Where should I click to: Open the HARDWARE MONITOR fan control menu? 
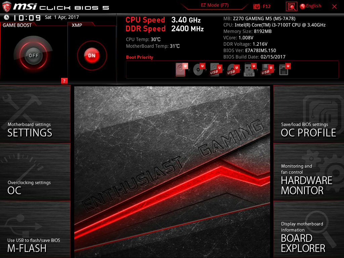[309, 172]
